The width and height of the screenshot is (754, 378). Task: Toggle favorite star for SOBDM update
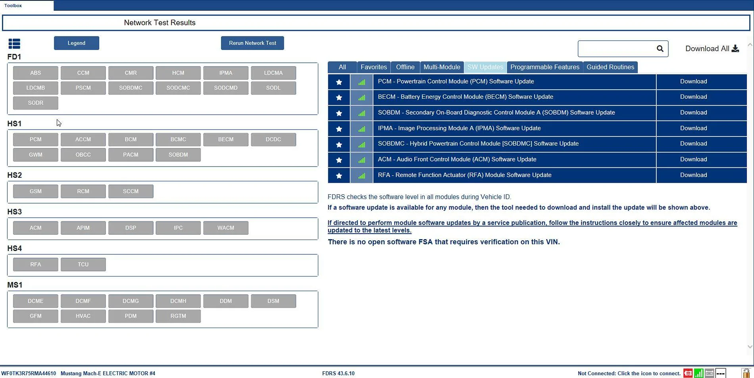339,113
